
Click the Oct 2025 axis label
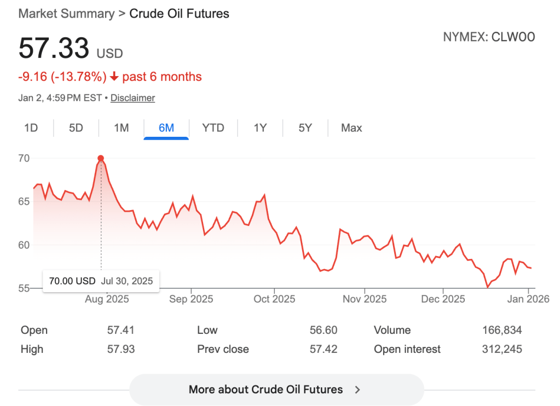(x=275, y=299)
